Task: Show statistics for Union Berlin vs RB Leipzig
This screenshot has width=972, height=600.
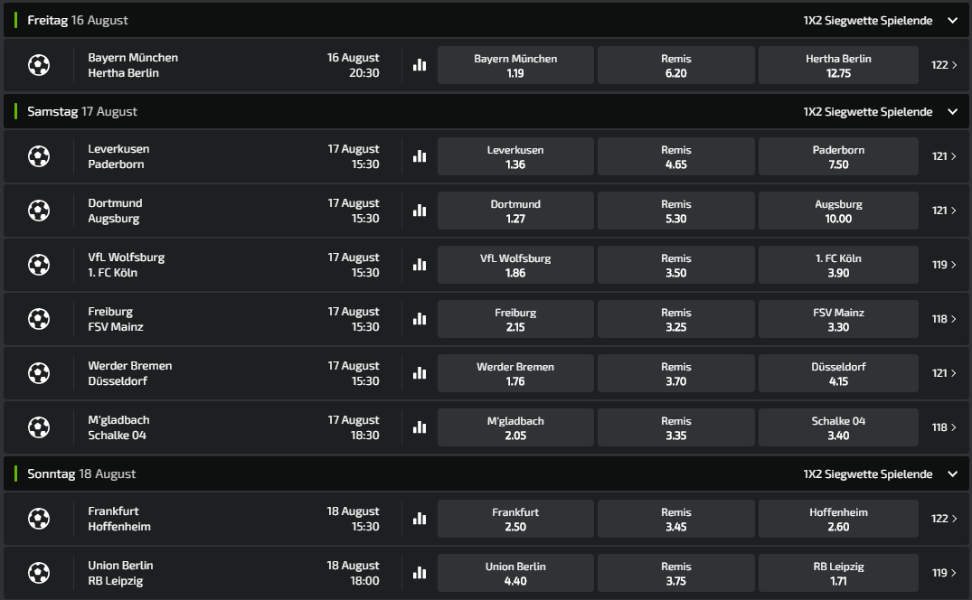Action: (420, 573)
